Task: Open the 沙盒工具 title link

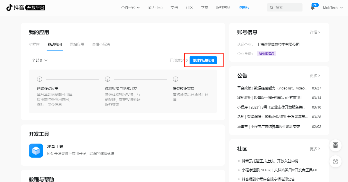Action: (55, 146)
